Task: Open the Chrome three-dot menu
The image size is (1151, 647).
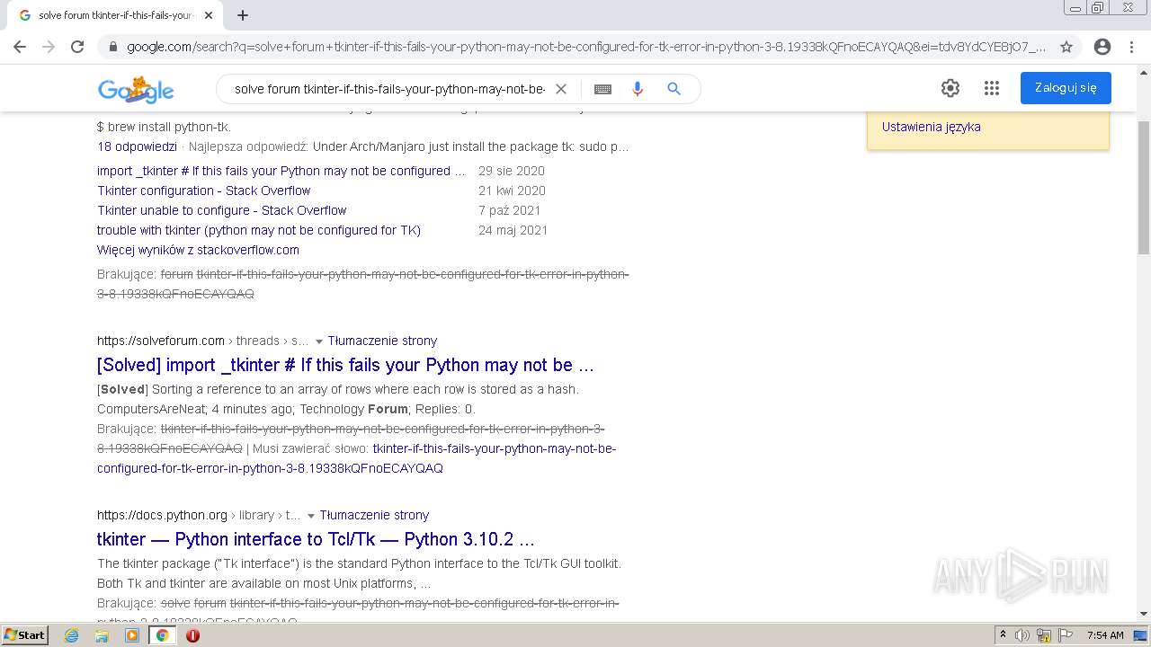Action: (x=1132, y=47)
